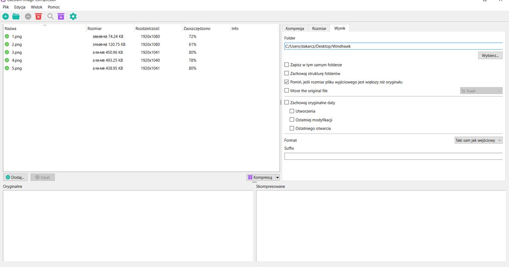Click the green Add images plus icon

pos(6,16)
